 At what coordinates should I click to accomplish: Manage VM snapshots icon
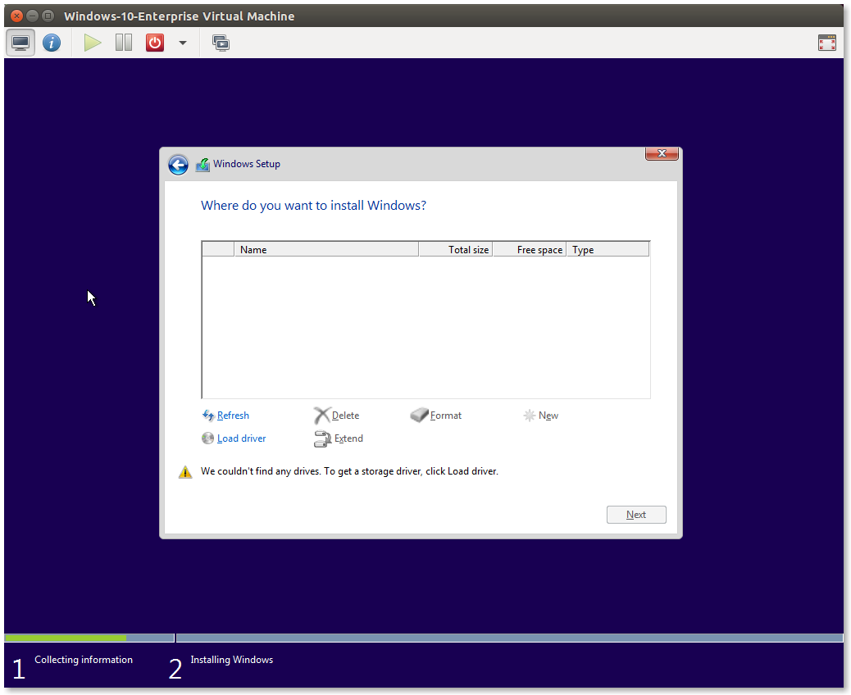coord(221,43)
